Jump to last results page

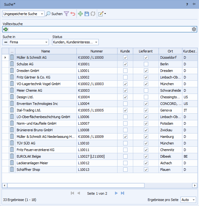[123, 193]
